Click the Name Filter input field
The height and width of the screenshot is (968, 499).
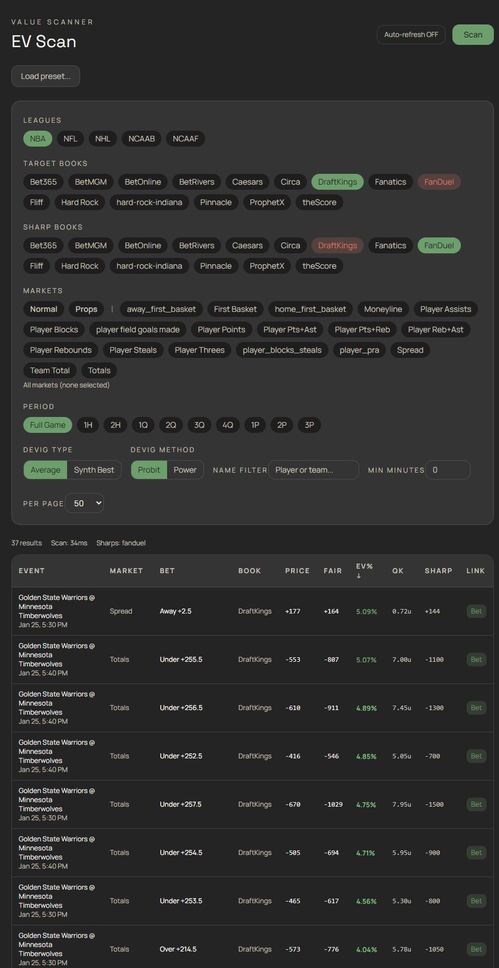(x=313, y=470)
